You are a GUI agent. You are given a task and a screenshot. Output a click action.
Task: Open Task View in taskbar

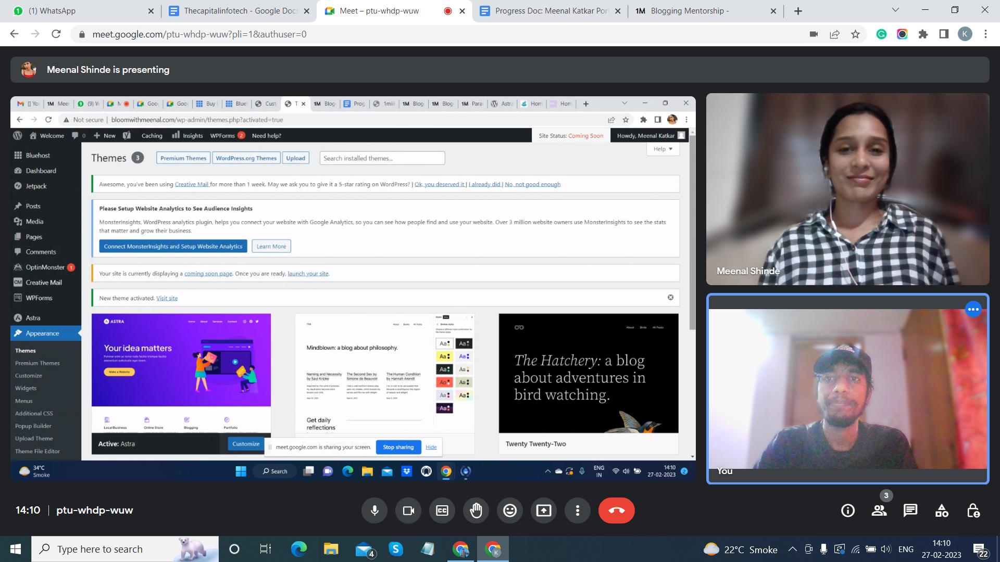point(265,549)
